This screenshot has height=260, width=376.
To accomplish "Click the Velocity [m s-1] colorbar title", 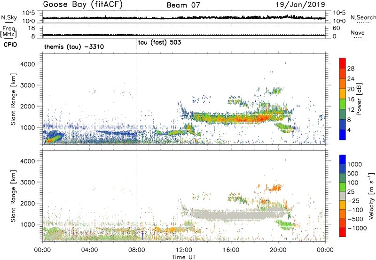I will [371, 196].
